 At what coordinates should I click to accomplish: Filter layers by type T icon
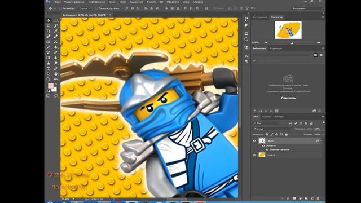[x=301, y=123]
